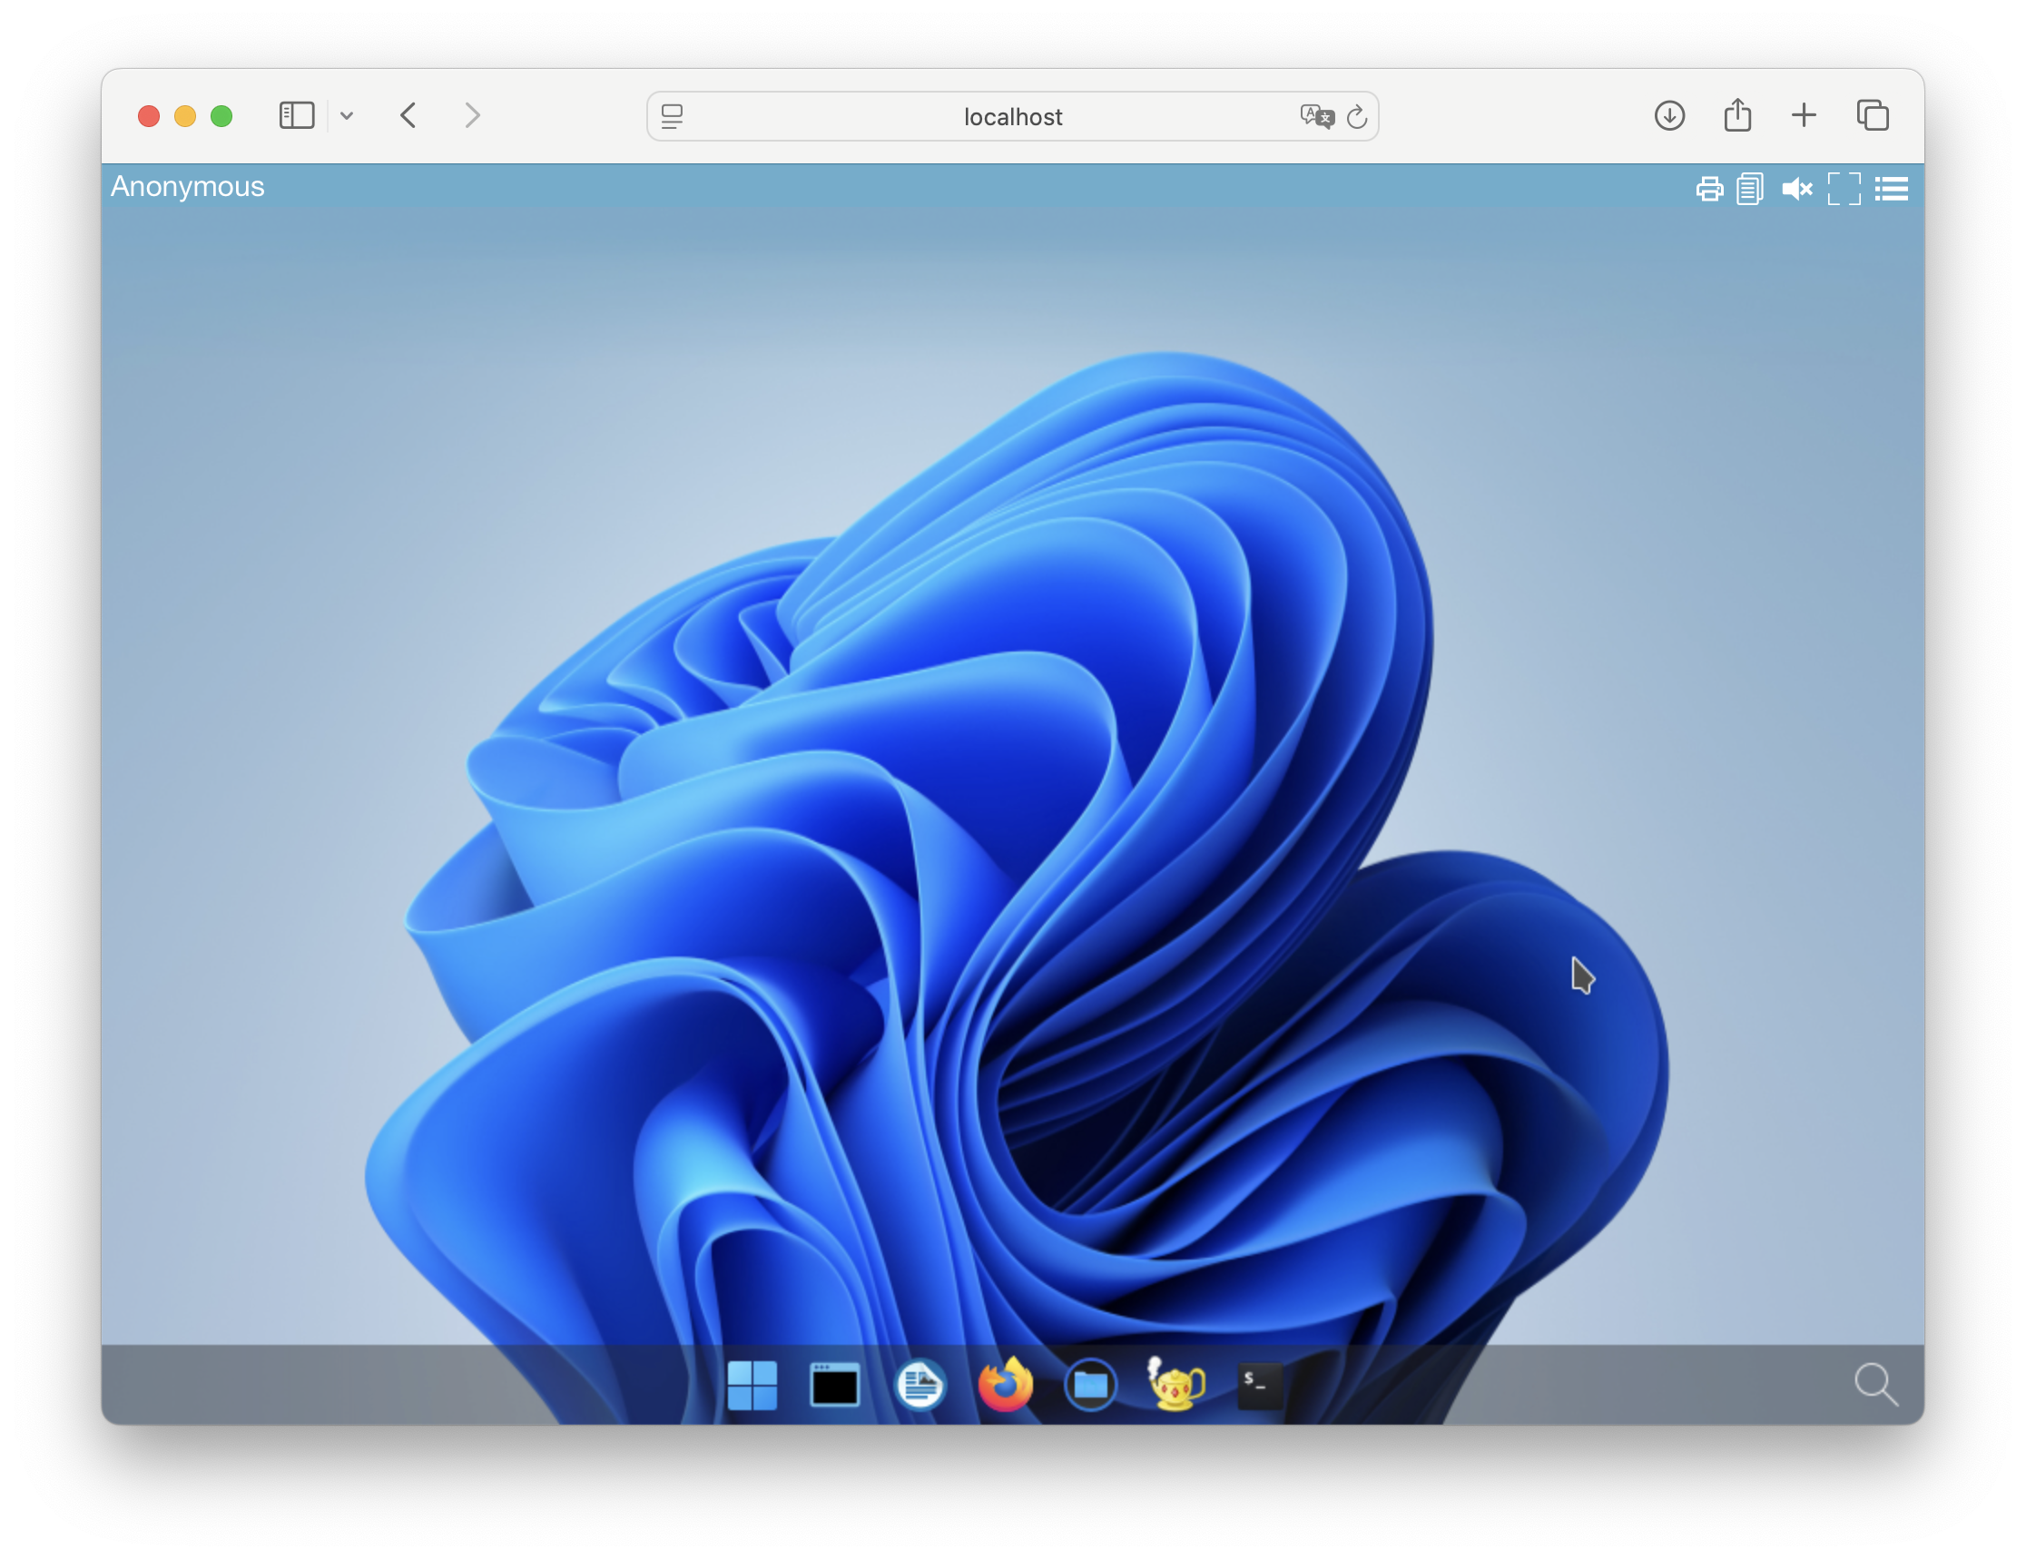Click the localhost address field
The width and height of the screenshot is (2026, 1559).
point(1011,117)
